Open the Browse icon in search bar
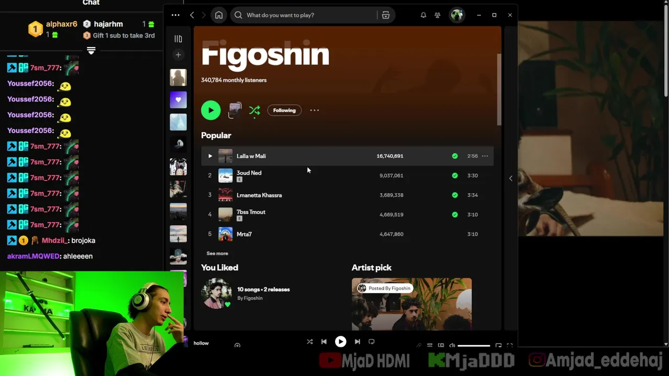 tap(386, 15)
